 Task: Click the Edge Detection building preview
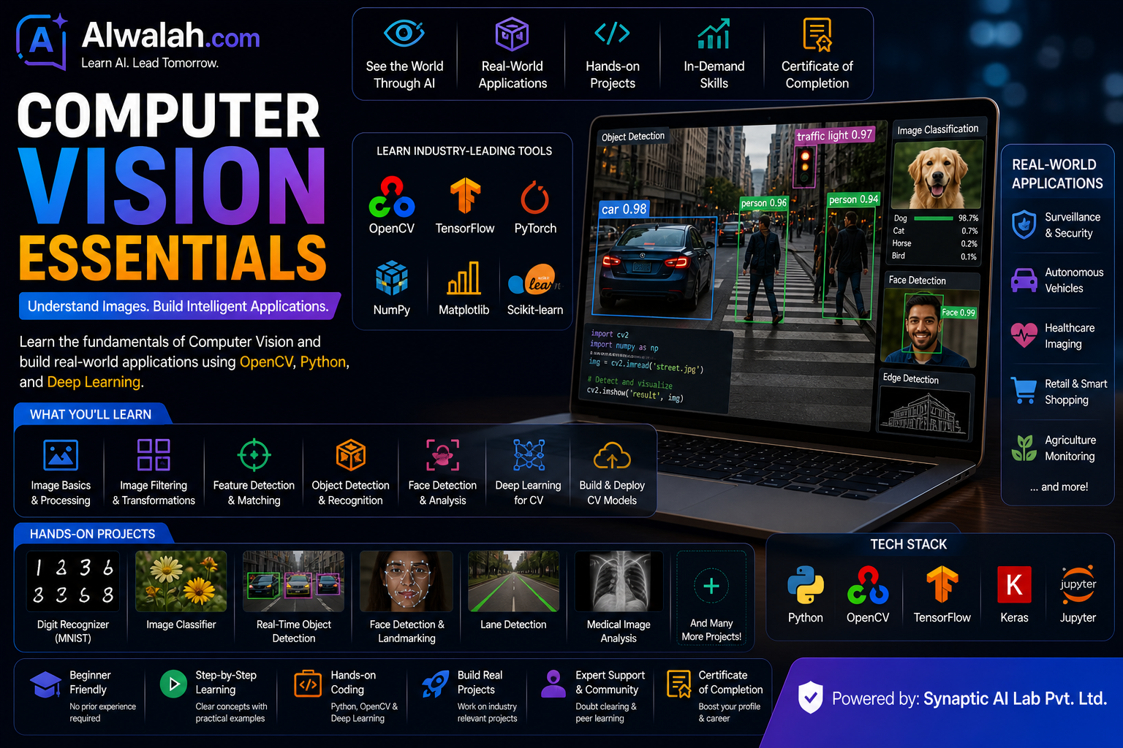click(924, 412)
